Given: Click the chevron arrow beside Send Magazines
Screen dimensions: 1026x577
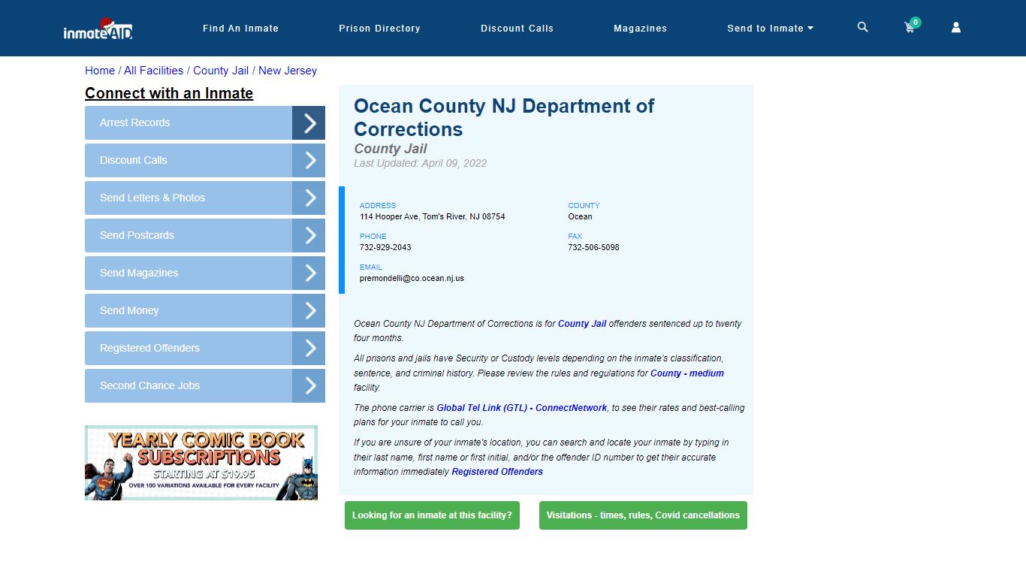Looking at the screenshot, I should (x=309, y=273).
